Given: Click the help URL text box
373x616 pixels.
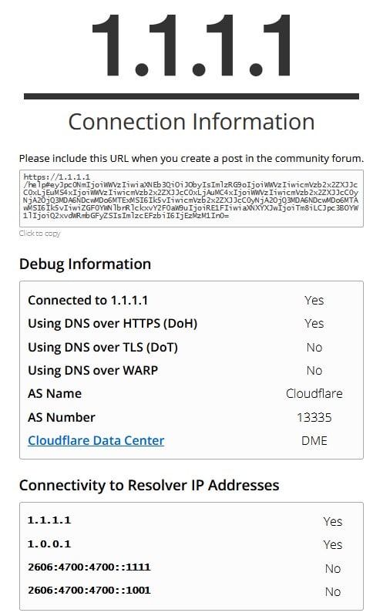Looking at the screenshot, I should (191, 198).
